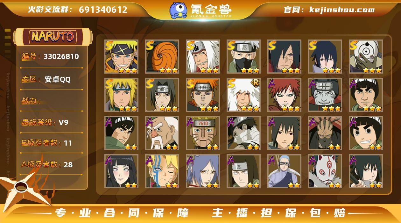Select the white-bearded old ninja portrait
This screenshot has width=401, height=223.
(162, 133)
